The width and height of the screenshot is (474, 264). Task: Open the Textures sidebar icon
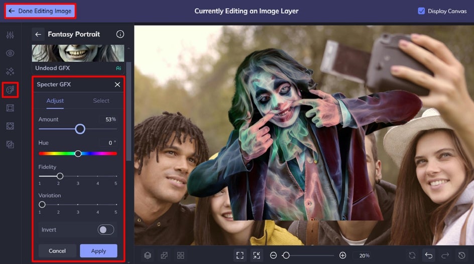tap(10, 145)
